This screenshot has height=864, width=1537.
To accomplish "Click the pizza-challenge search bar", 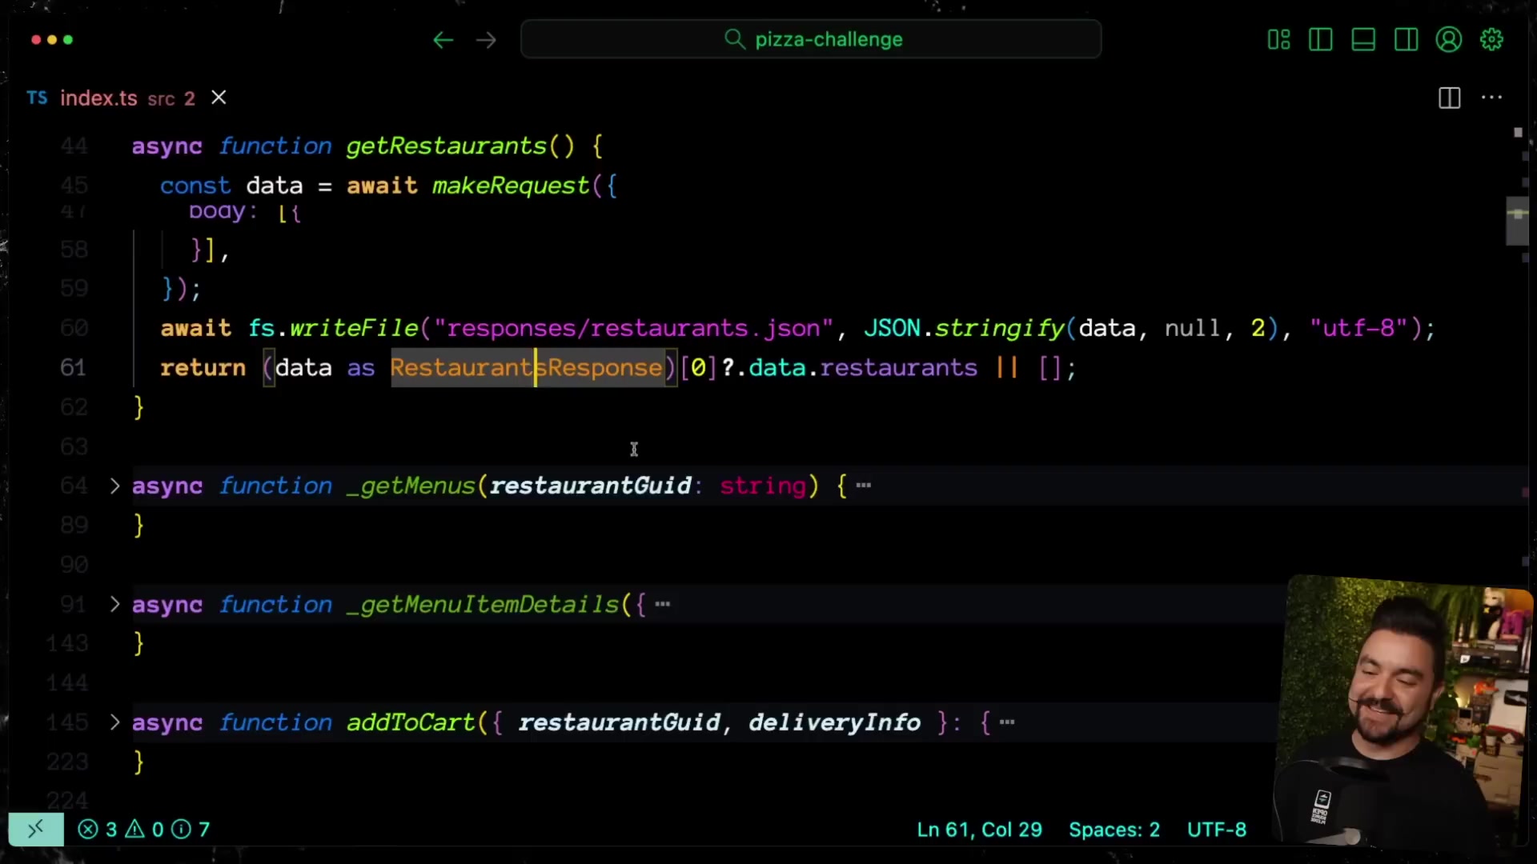I will point(811,39).
